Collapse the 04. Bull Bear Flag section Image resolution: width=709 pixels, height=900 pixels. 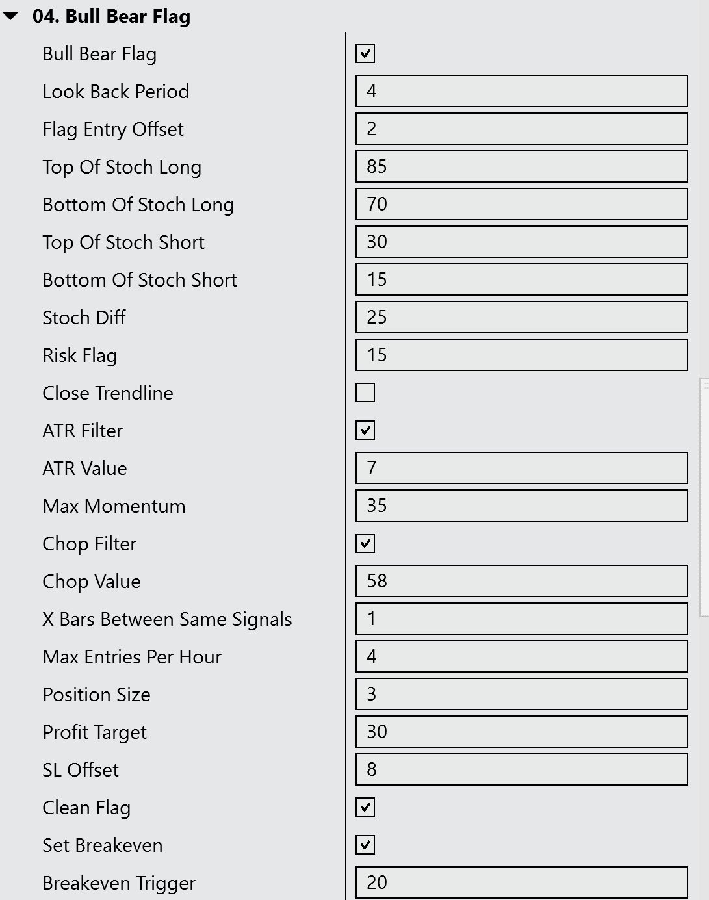(11, 17)
